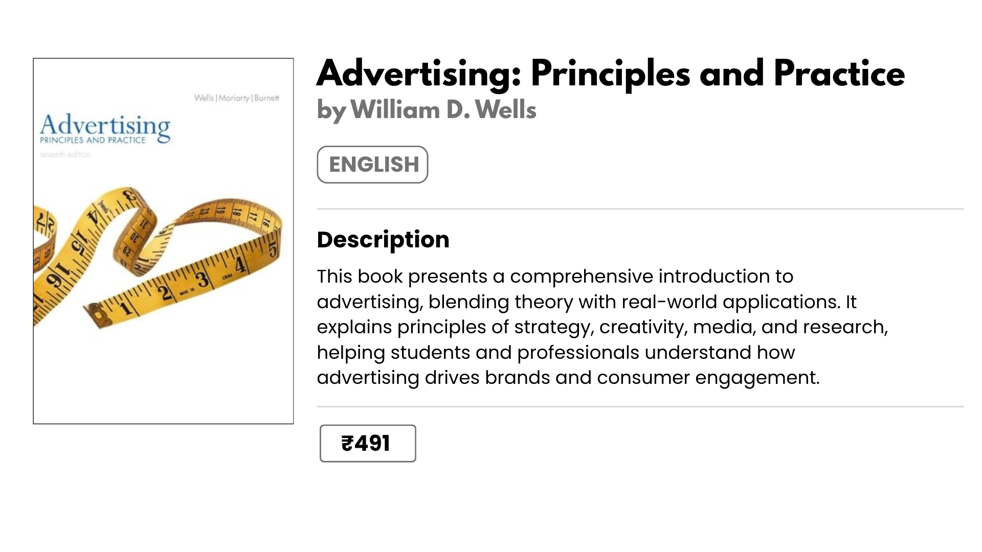
Task: Select the ENGLISH language tag
Action: [x=372, y=165]
